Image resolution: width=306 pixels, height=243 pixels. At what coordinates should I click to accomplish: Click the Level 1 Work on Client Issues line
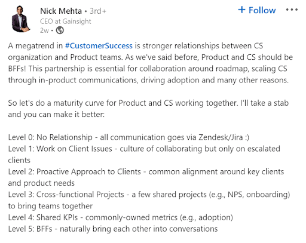(x=144, y=155)
